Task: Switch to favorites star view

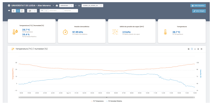Action: coord(14,11)
